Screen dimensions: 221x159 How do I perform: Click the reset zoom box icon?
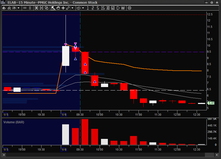[47, 8]
